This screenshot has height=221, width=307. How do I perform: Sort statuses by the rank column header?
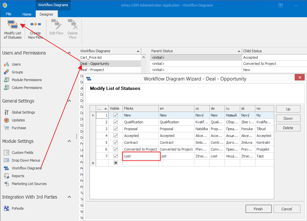(102, 108)
